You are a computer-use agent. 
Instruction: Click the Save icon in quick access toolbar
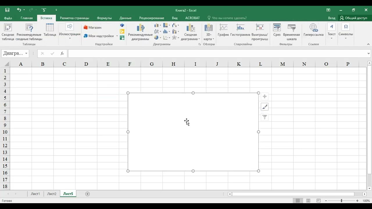coord(7,10)
